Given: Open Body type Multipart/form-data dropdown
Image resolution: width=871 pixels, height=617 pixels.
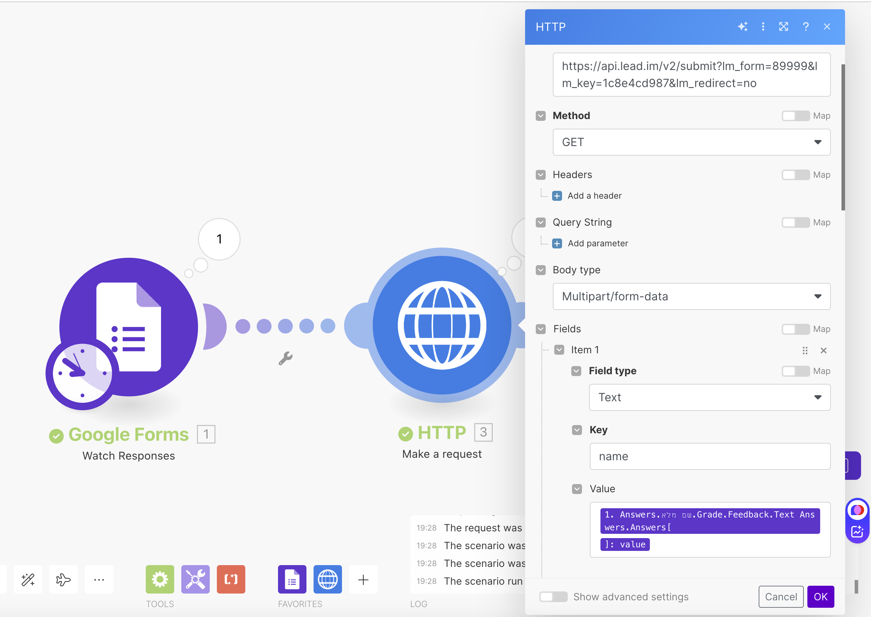Looking at the screenshot, I should (x=691, y=296).
